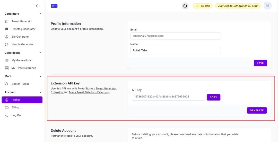Click 'Permanently delete your account.' text
278x142 pixels.
coord(72,136)
